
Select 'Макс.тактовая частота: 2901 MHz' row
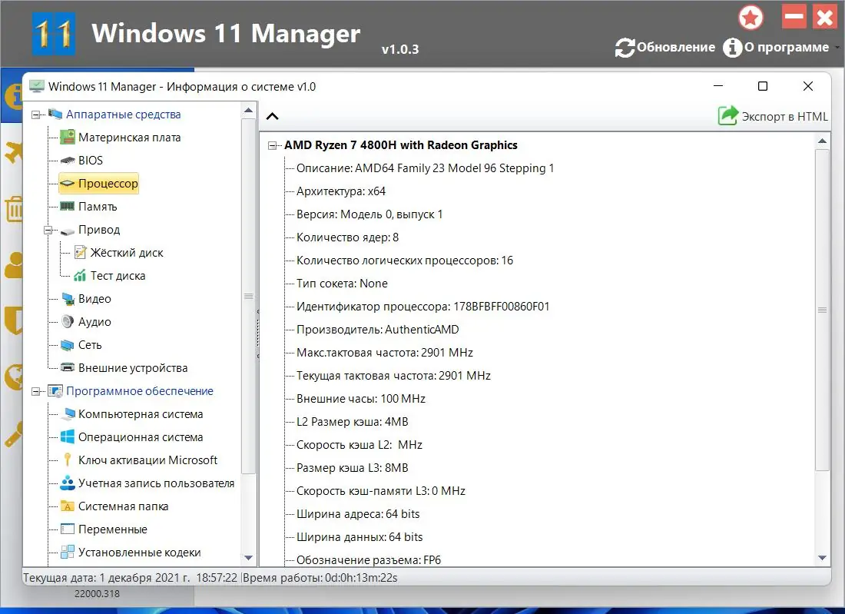[385, 353]
